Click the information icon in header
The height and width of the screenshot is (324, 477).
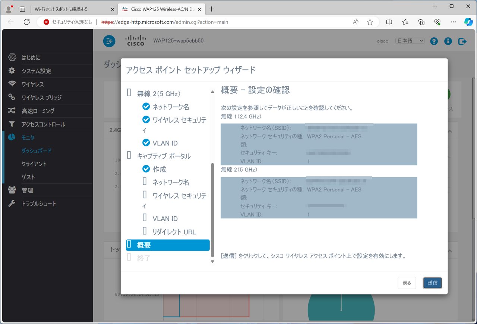(x=448, y=41)
